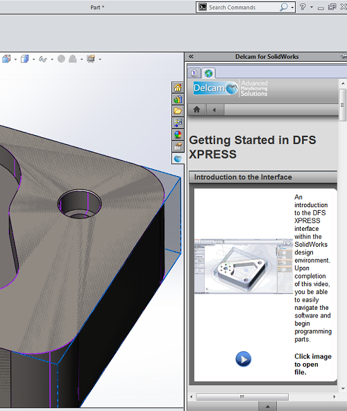Image resolution: width=347 pixels, height=411 pixels.
Task: Click the Hide/Show Items glasses icon
Action: tap(43, 59)
